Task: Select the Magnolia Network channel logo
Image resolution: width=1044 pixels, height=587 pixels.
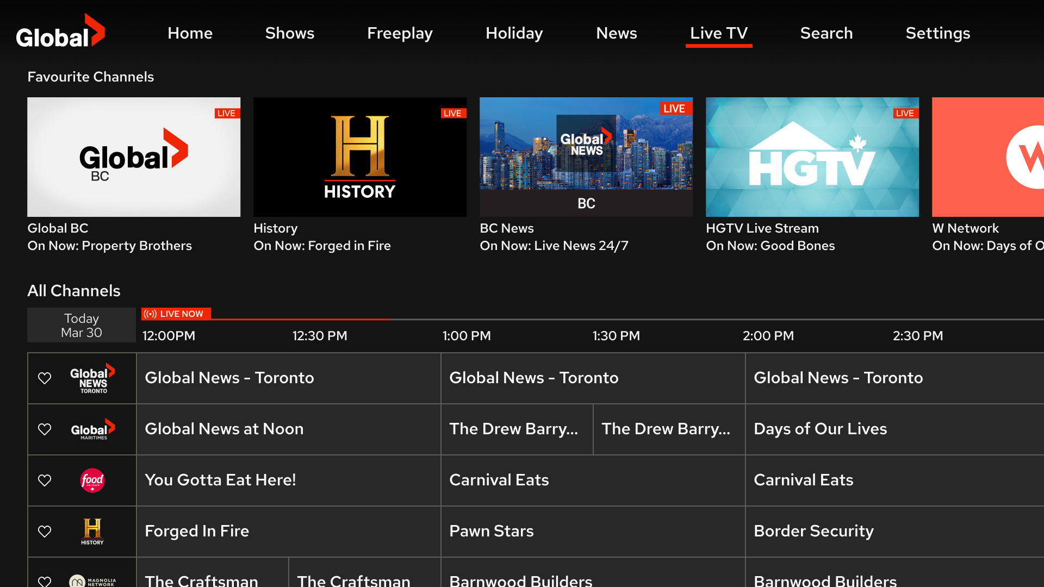Action: coord(92,582)
